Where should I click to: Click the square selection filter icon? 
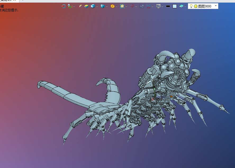coord(142,6)
